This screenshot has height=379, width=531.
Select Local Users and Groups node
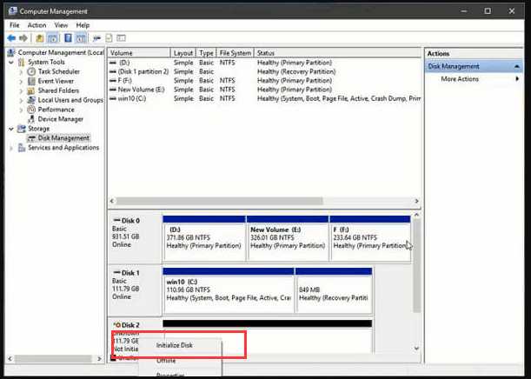click(x=70, y=100)
